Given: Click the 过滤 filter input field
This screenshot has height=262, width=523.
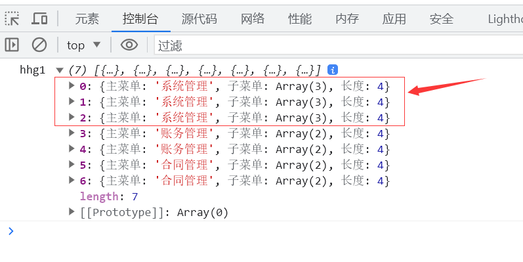Looking at the screenshot, I should (339, 45).
